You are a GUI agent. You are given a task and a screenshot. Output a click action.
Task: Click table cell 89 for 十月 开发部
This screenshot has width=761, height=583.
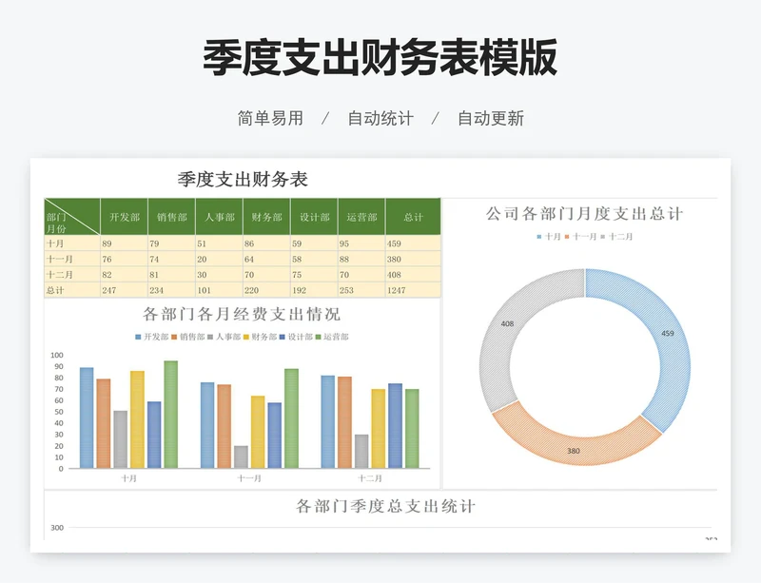125,243
